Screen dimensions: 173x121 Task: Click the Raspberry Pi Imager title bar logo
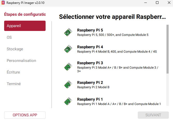3,3
